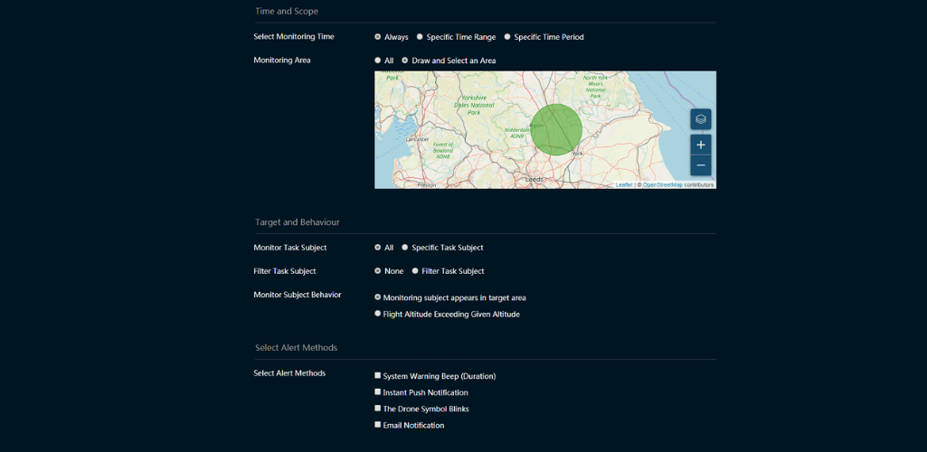927x452 pixels.
Task: Choose Specific Time Range radio button
Action: coord(420,37)
